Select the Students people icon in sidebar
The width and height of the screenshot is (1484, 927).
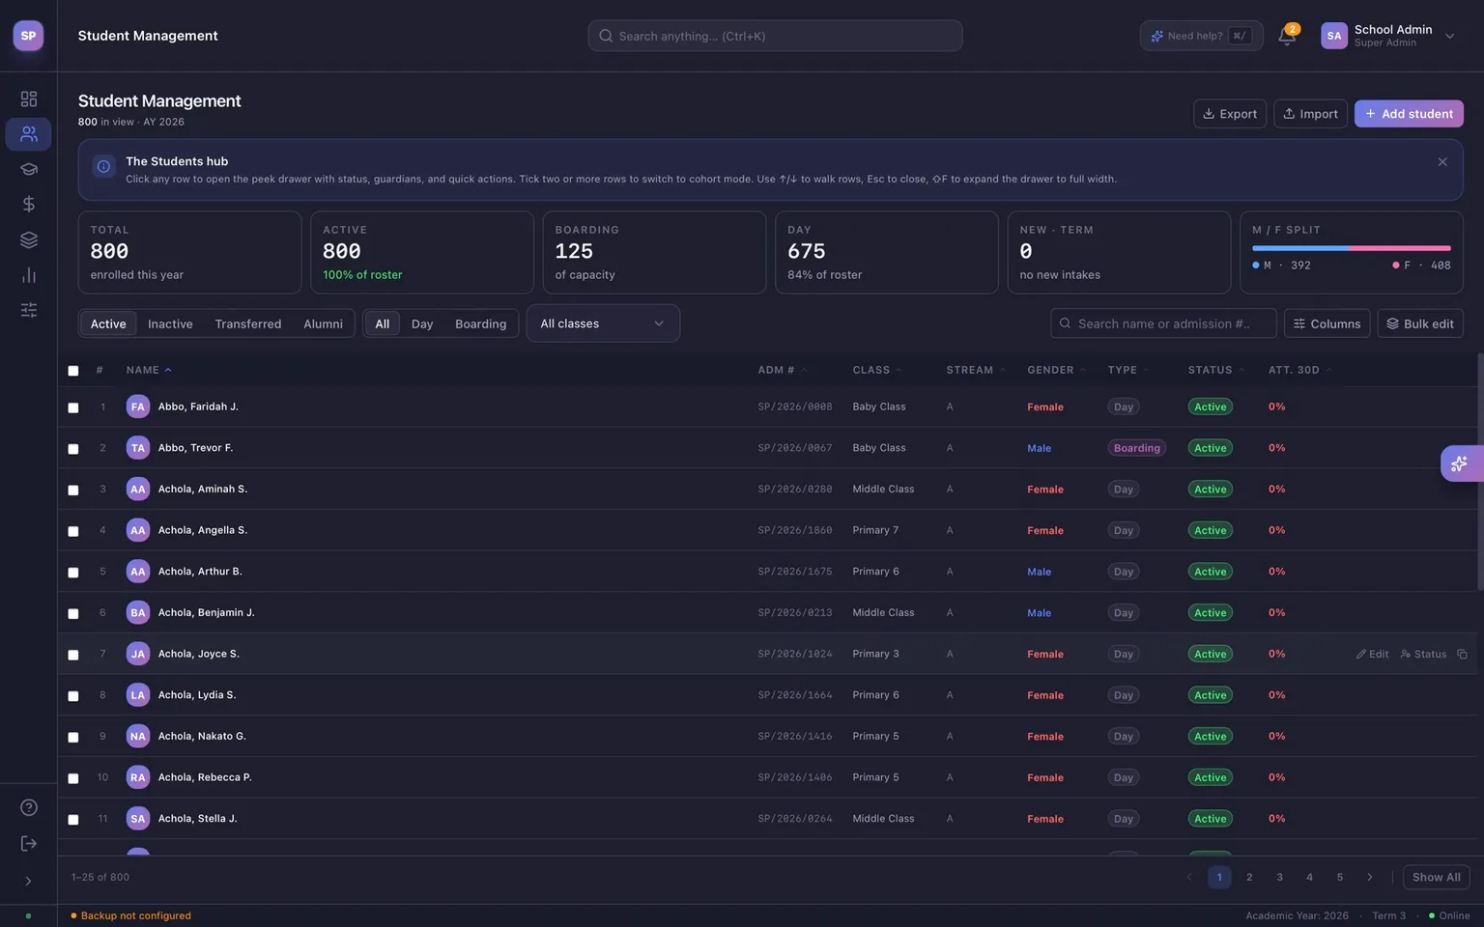[28, 134]
